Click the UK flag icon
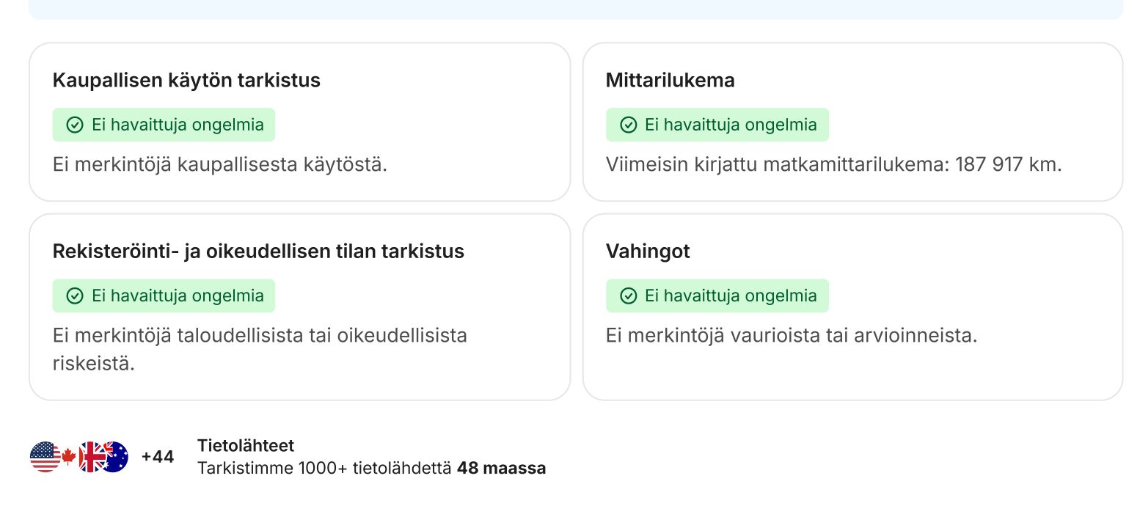The width and height of the screenshot is (1140, 506). point(92,457)
